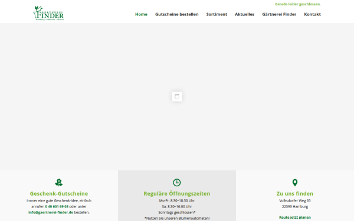Go to the Sortiment menu
Image resolution: width=354 pixels, height=221 pixels.
tap(217, 14)
